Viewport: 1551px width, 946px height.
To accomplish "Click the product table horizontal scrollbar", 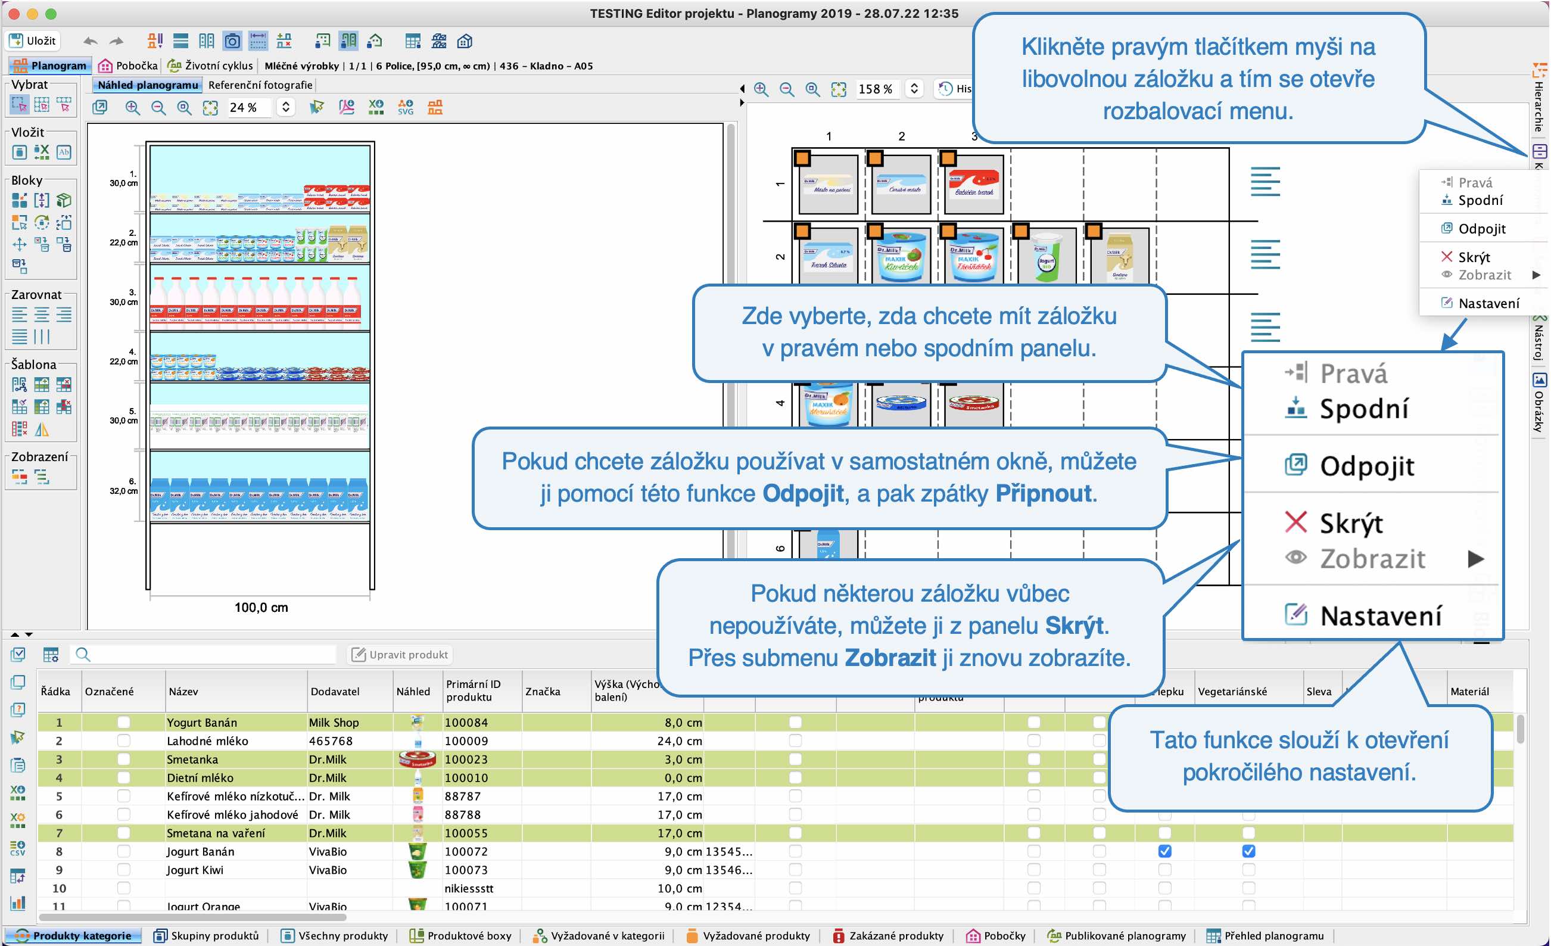I will [192, 917].
